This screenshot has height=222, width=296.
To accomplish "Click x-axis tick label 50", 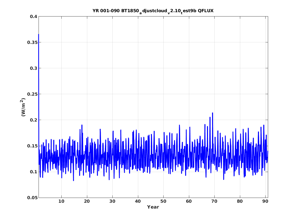I will pos(163,201).
